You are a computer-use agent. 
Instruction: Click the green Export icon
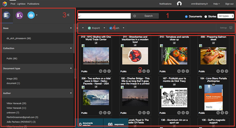pos(89,28)
